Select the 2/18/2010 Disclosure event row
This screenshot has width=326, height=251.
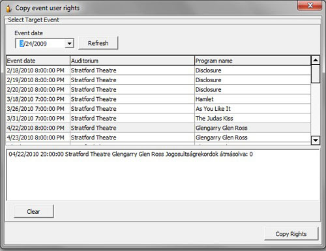click(158, 70)
